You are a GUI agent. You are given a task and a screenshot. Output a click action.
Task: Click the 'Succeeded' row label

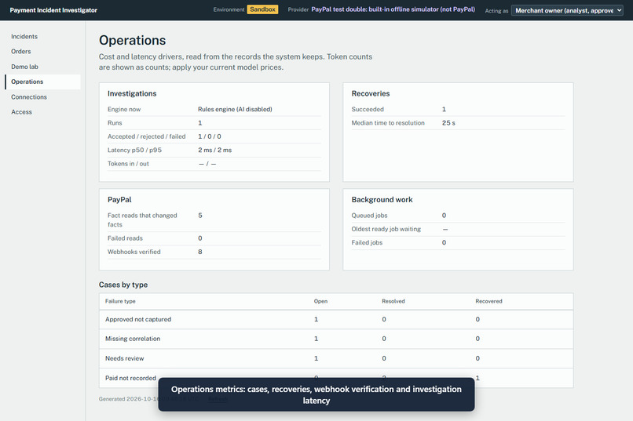[x=368, y=109]
